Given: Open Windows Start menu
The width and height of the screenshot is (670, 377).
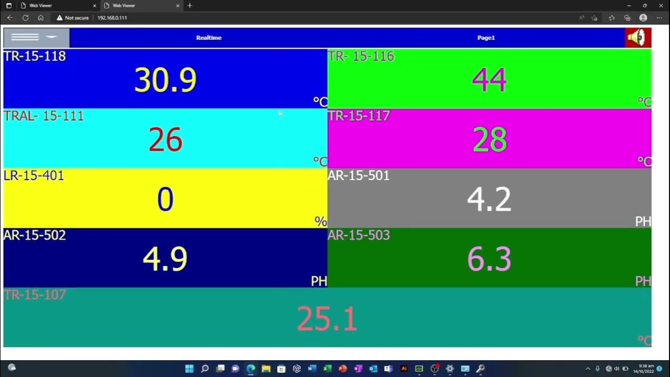Looking at the screenshot, I should pyautogui.click(x=189, y=369).
